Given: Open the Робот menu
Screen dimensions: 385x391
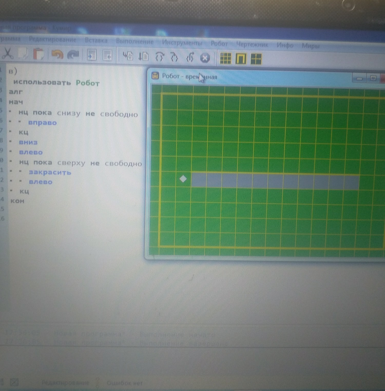Looking at the screenshot, I should [x=219, y=44].
